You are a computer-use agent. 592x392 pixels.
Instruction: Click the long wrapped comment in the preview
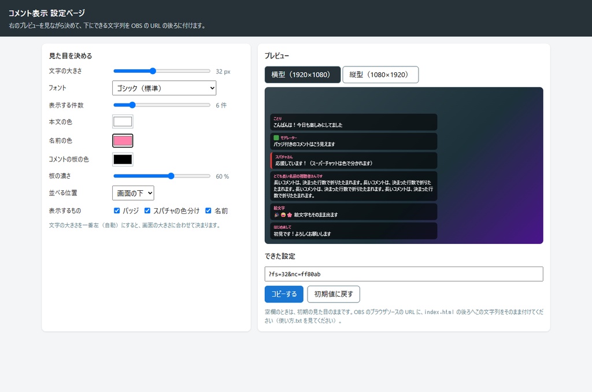point(354,186)
